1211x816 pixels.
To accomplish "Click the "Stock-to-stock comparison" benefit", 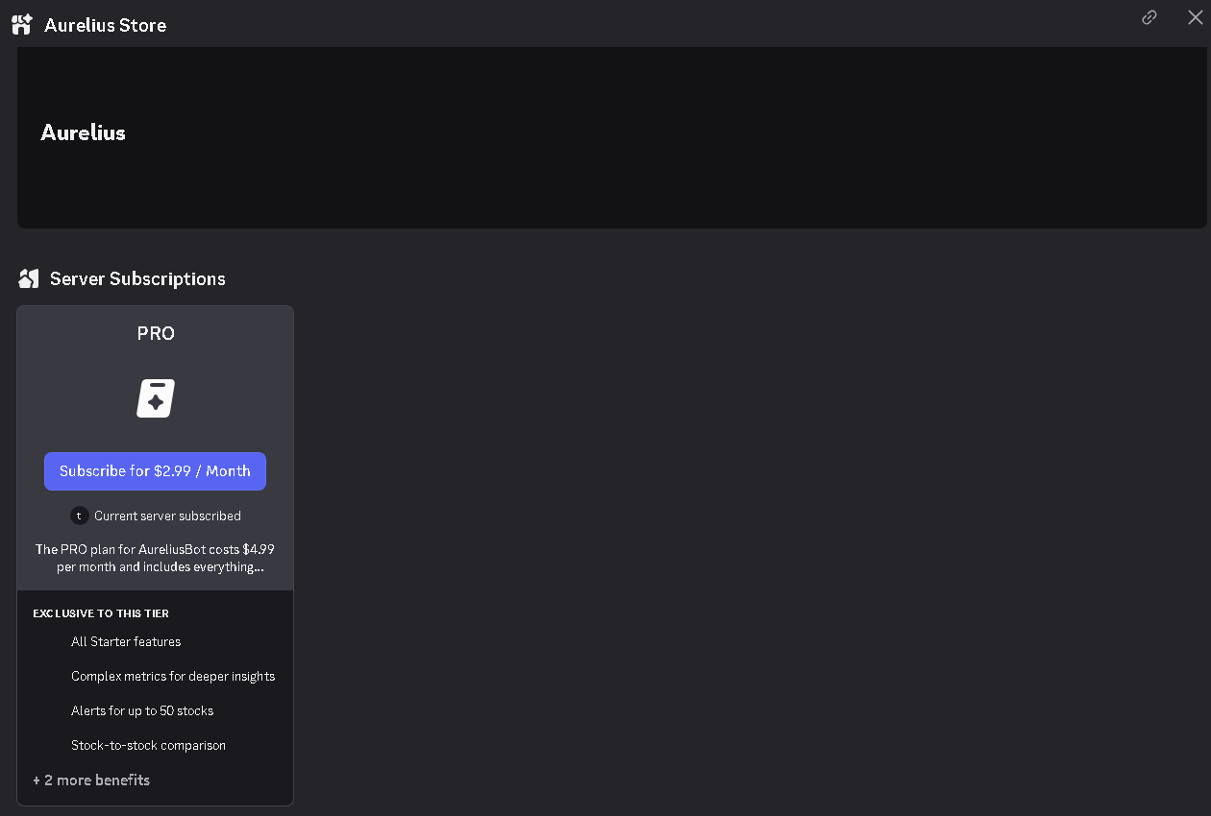I will pyautogui.click(x=148, y=745).
